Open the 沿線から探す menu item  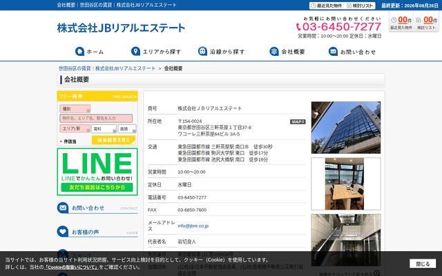222,52
